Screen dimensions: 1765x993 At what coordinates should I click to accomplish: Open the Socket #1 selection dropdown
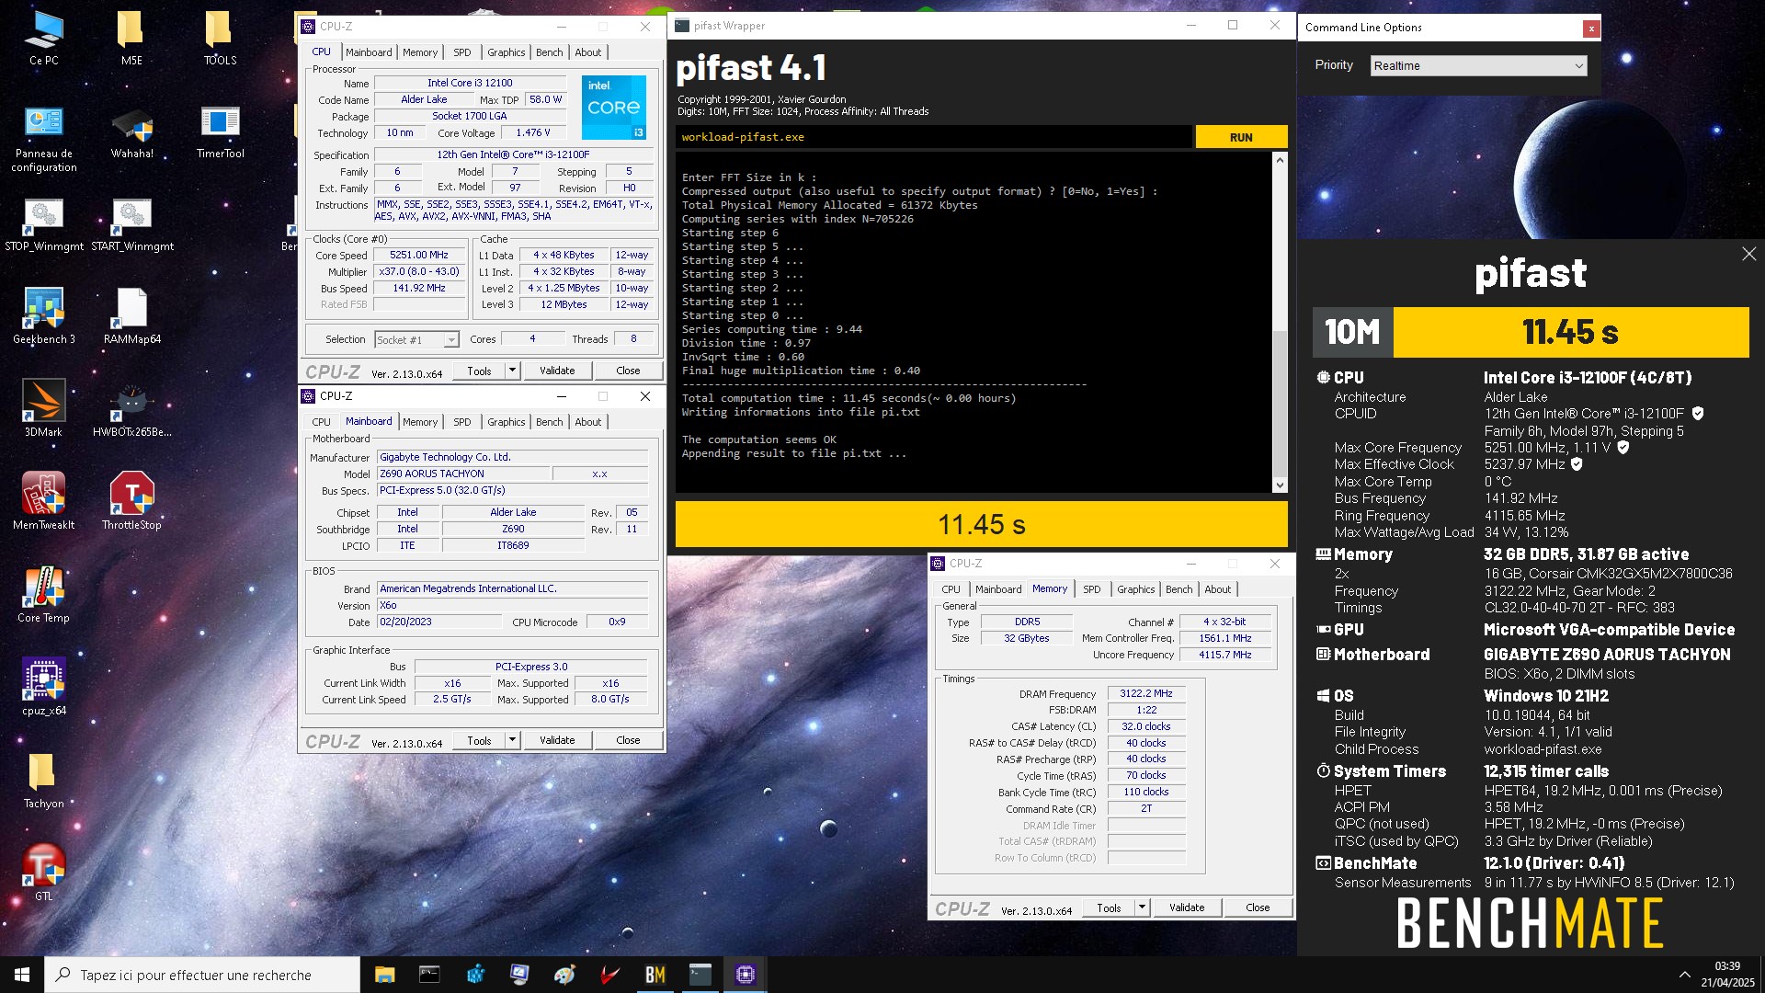[x=416, y=340]
